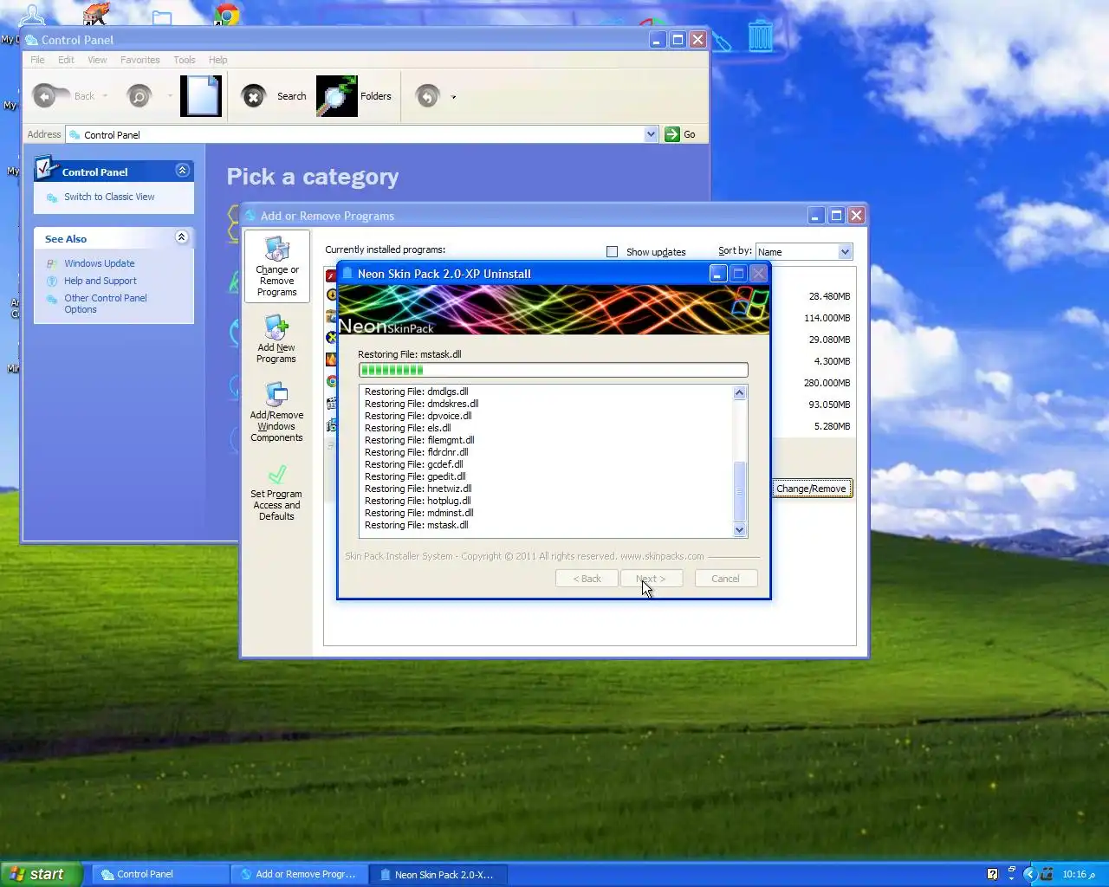Viewport: 1109px width, 887px height.
Task: Click the log list scroll-down arrow
Action: coord(739,529)
